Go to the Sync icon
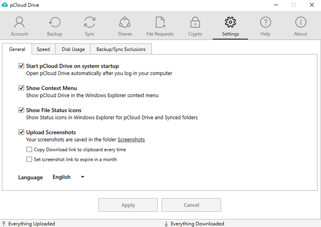The image size is (321, 227). pos(90,23)
